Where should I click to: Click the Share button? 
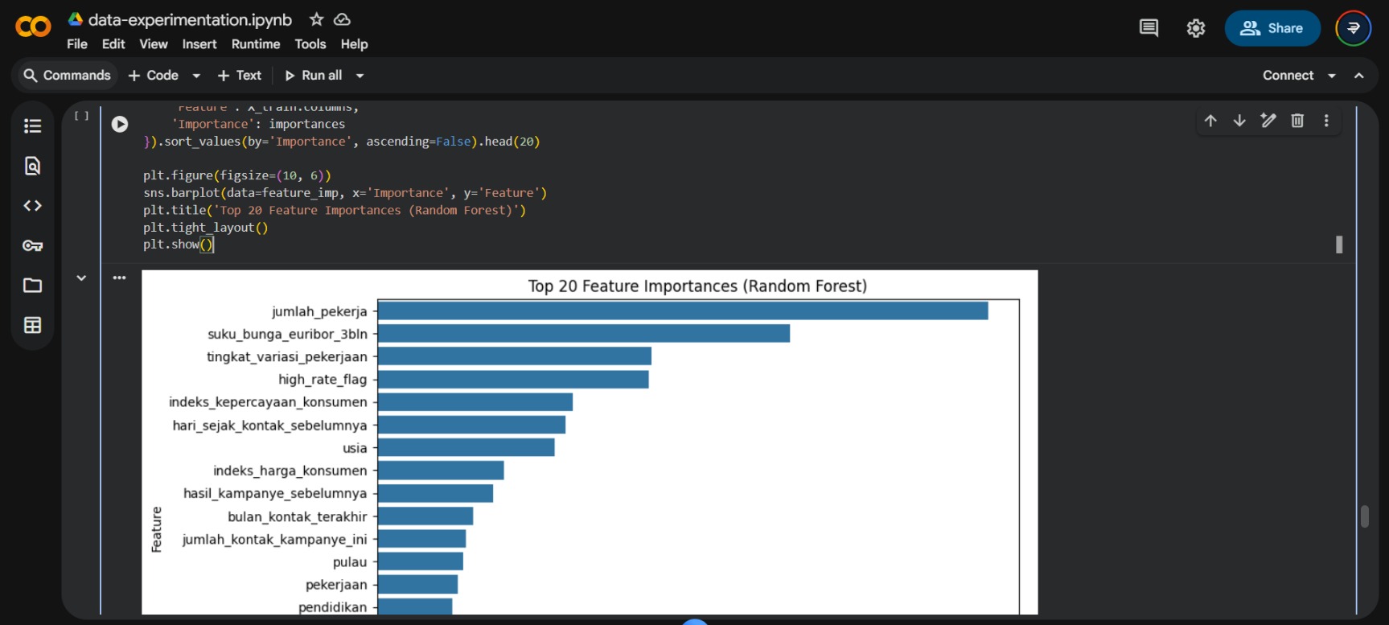click(x=1272, y=28)
